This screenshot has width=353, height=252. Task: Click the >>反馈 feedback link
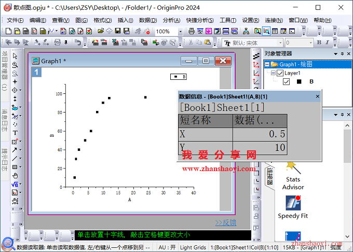click(226, 222)
